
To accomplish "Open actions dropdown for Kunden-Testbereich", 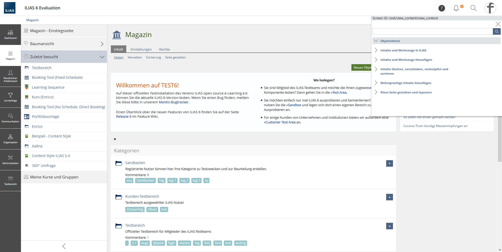I will tap(389, 197).
